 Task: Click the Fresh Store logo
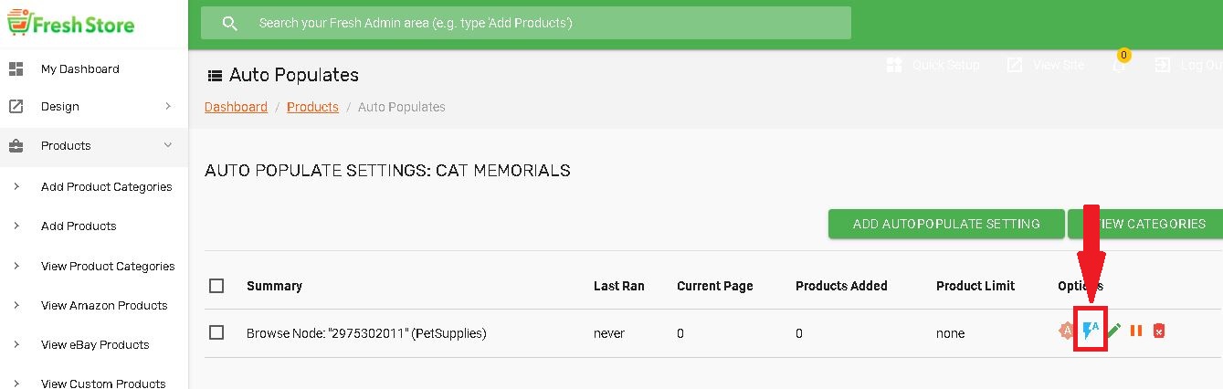71,24
